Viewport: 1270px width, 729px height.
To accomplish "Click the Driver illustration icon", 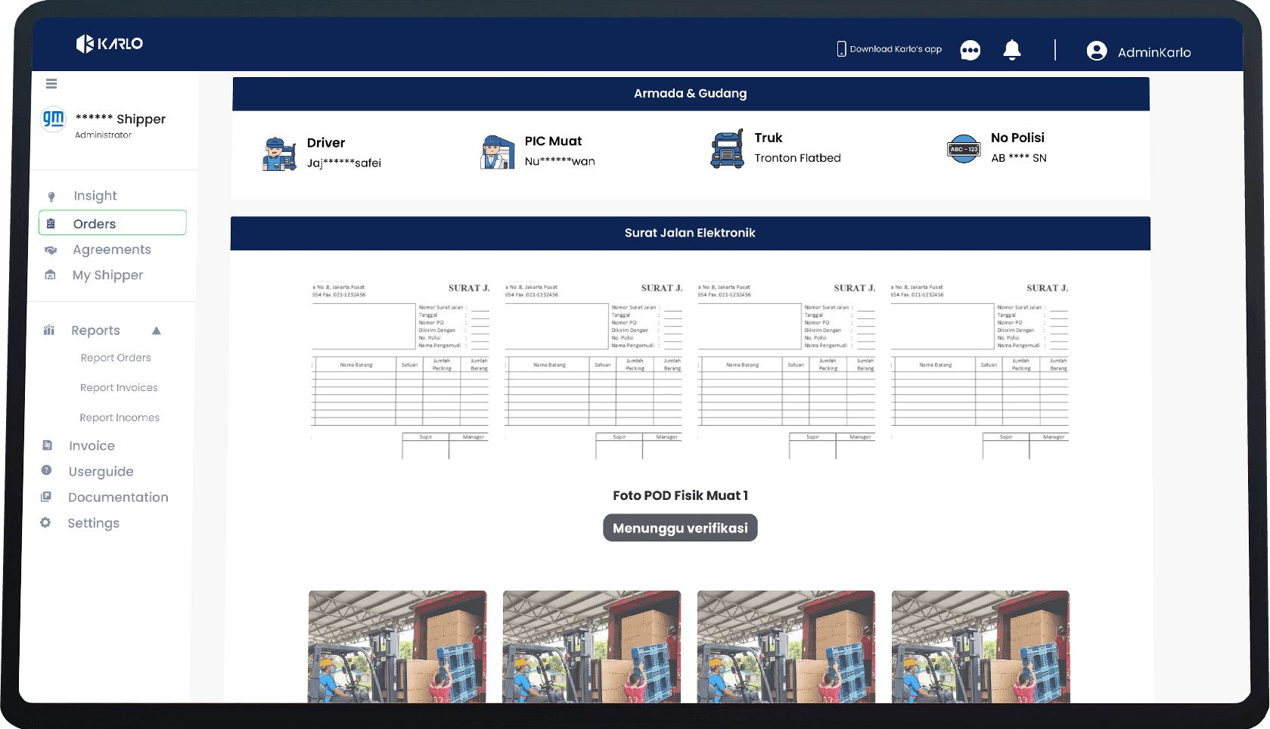I will [x=279, y=154].
